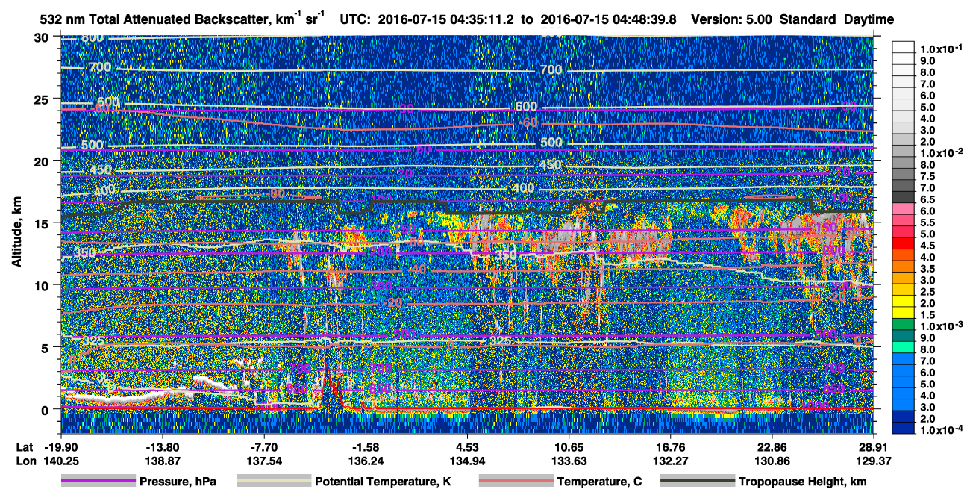Click latitude value -7.70

(265, 446)
